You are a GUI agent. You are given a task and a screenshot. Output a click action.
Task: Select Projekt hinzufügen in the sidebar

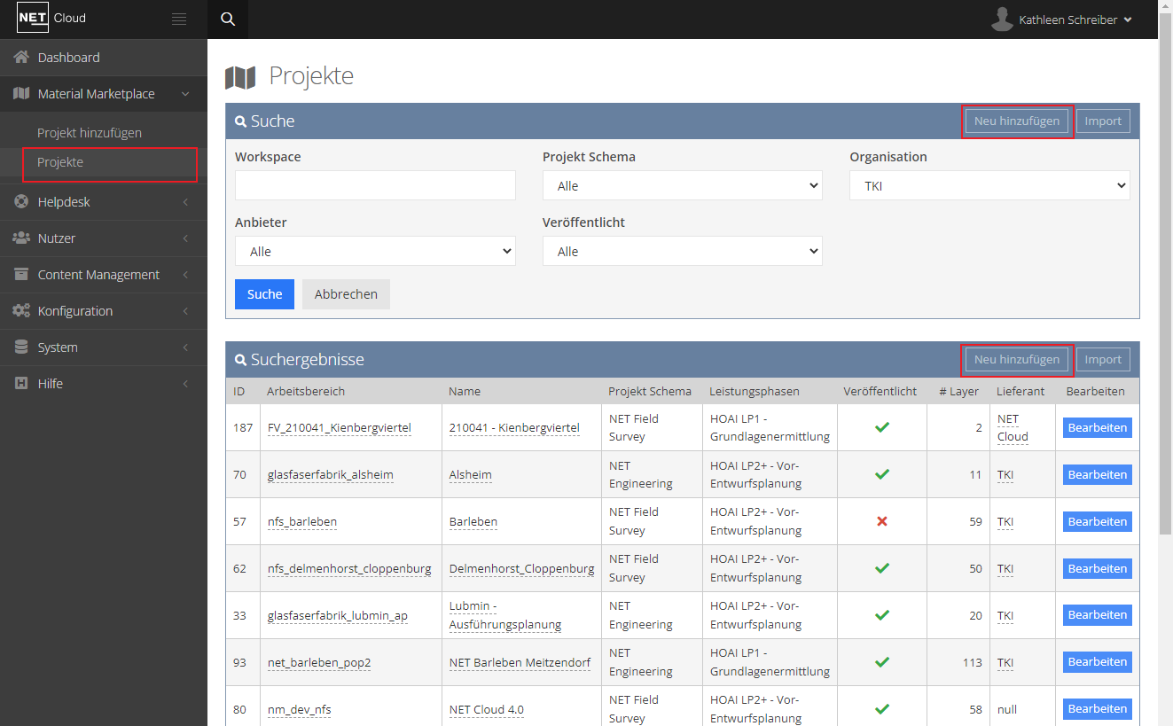coord(90,133)
